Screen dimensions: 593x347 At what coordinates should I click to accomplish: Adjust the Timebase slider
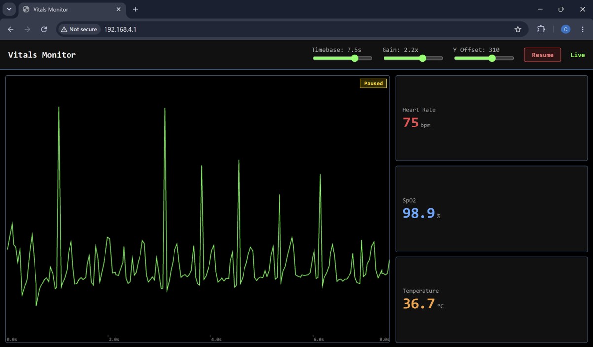click(342, 58)
